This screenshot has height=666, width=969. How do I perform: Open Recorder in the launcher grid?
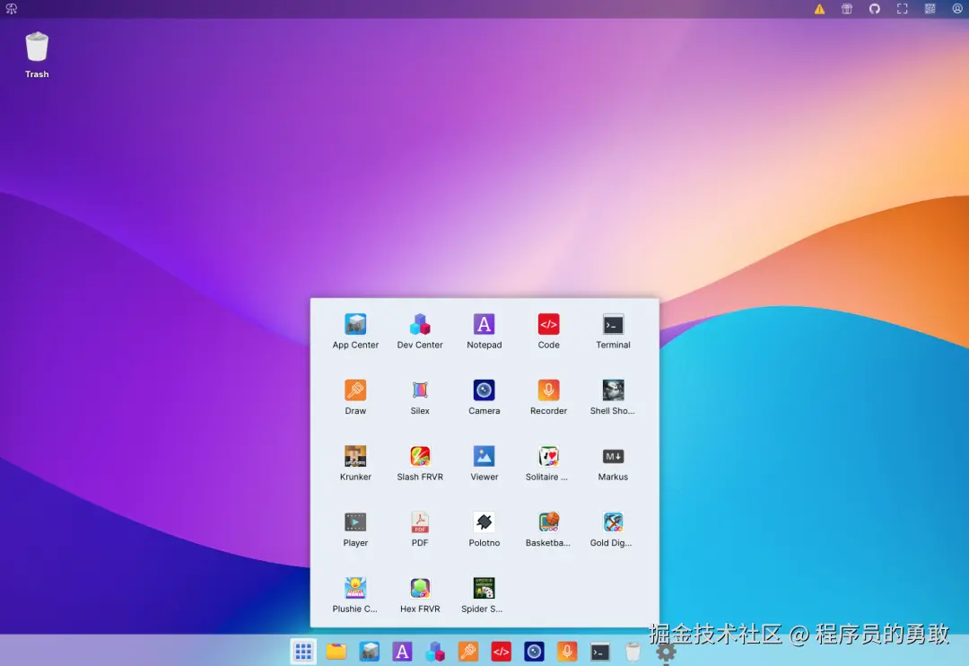pos(548,398)
